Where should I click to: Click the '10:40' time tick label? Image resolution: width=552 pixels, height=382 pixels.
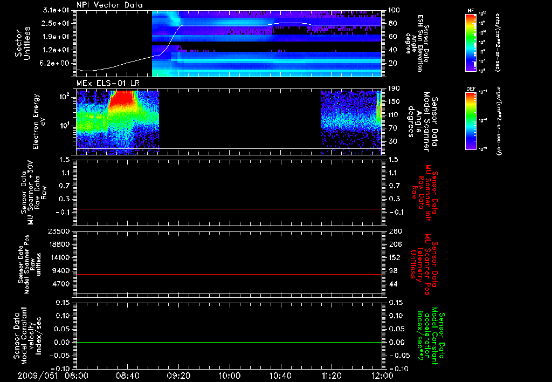[x=280, y=376]
